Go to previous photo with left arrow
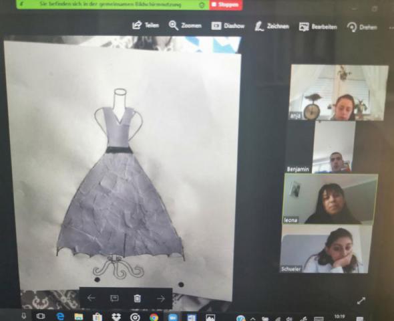 tap(91, 298)
